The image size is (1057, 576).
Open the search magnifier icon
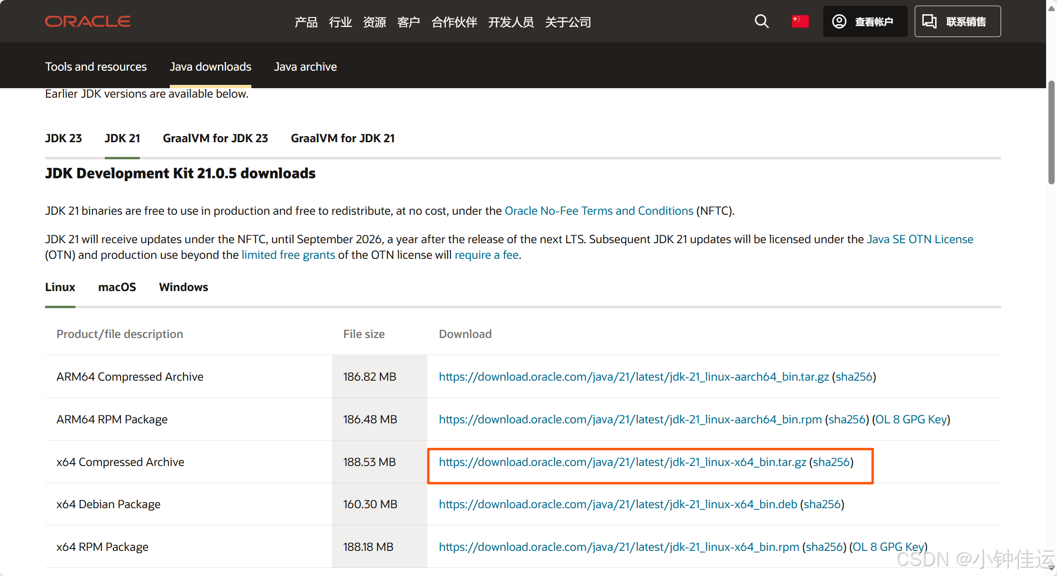pos(762,21)
